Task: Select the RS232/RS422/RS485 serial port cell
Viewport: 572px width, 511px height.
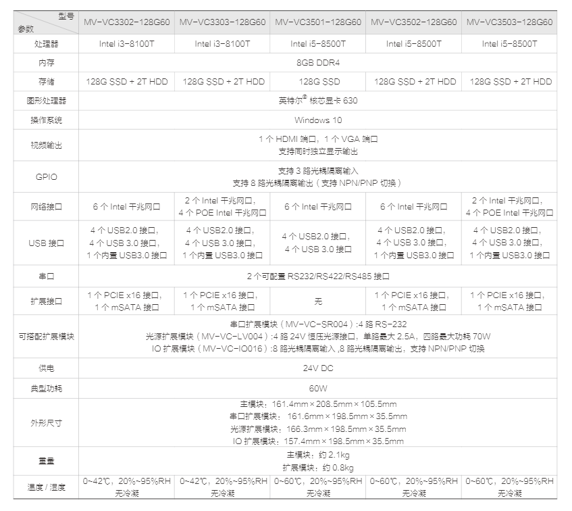Action: coord(318,276)
